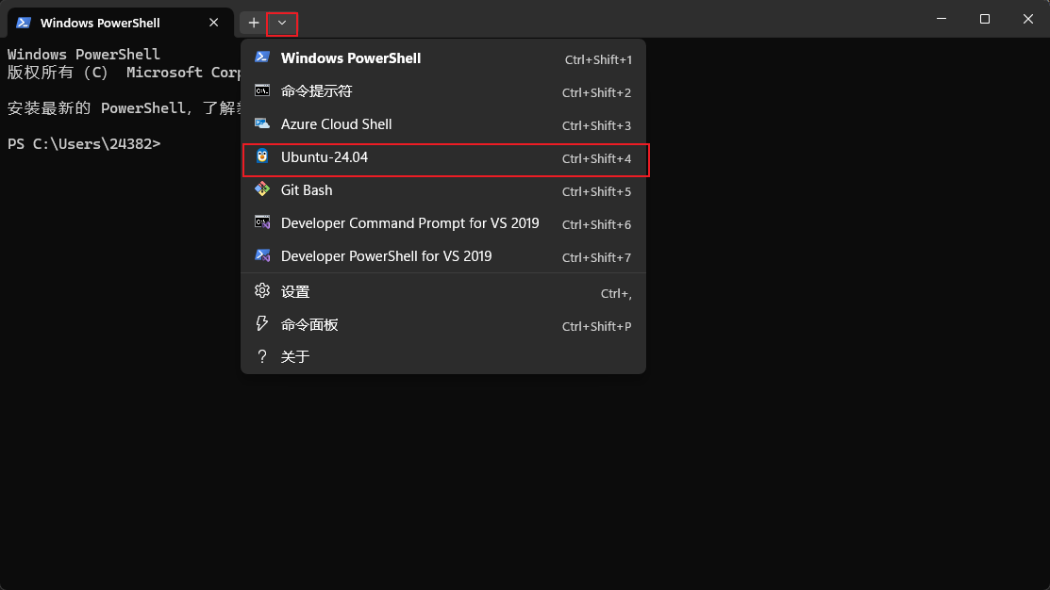The image size is (1050, 590).
Task: Close the terminal window
Action: 1028,19
